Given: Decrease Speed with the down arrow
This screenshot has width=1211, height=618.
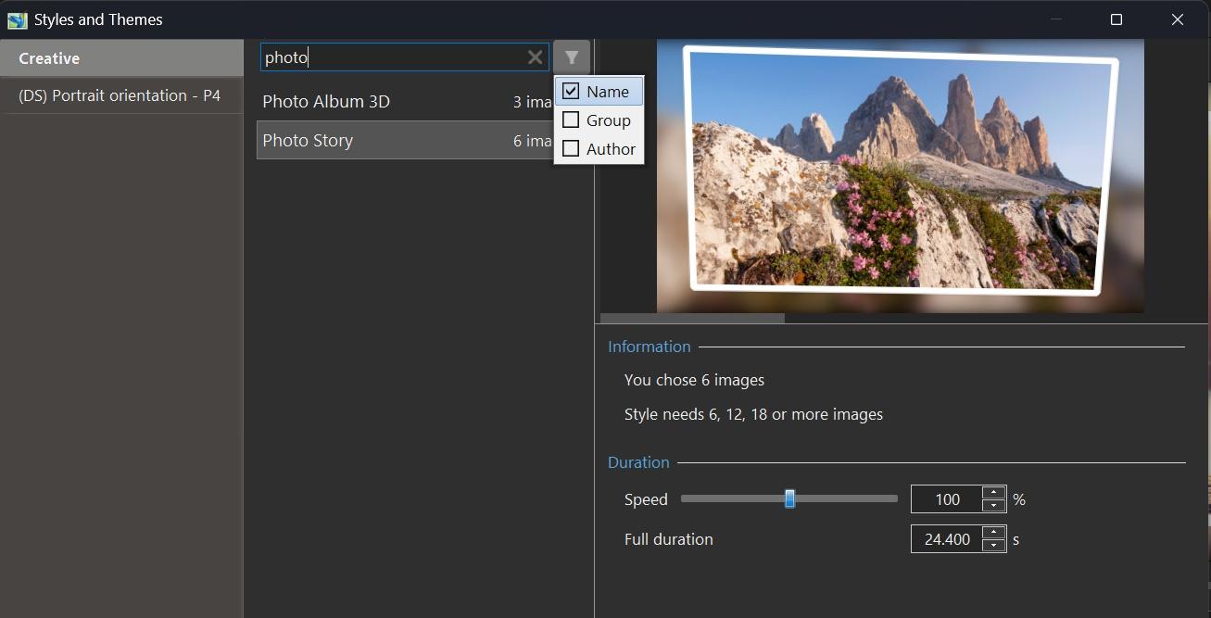Looking at the screenshot, I should click(x=993, y=506).
